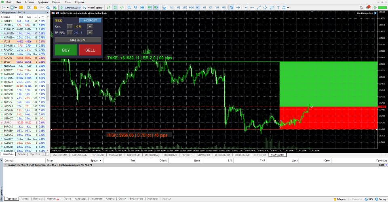
Task: Decrease Risk percent with minus button
Action: 70,27
